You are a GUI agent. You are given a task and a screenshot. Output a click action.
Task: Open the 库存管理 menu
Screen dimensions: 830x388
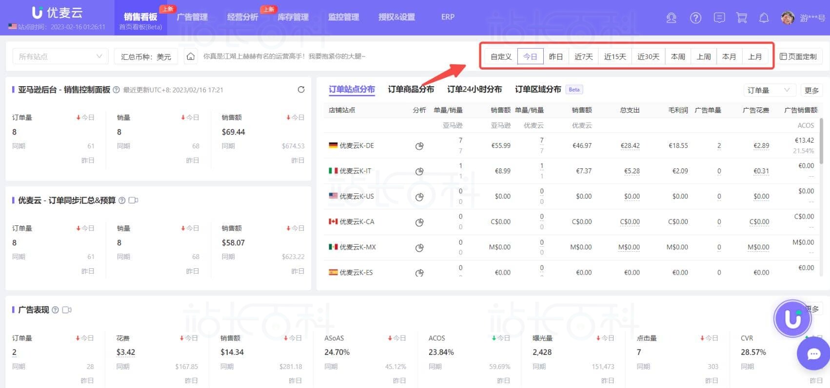tap(293, 17)
